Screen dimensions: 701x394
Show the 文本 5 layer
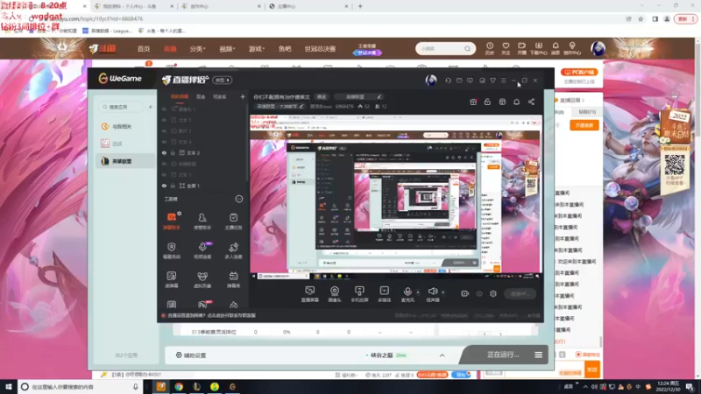click(164, 120)
